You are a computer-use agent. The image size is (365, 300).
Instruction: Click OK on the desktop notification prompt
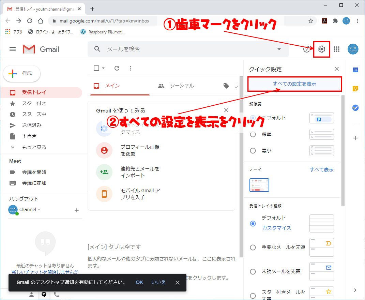139,283
